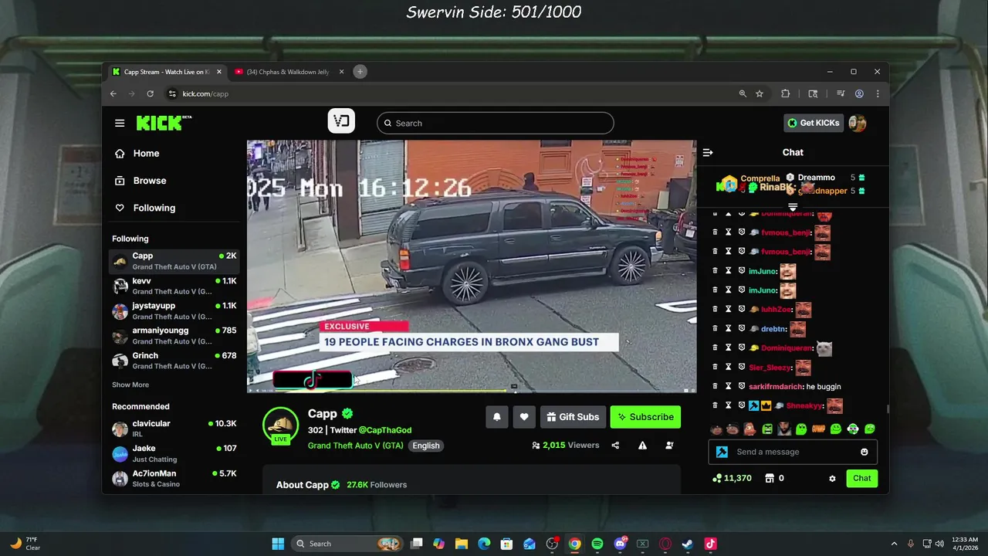Open Jaeke in Recommended list
The image size is (988, 556).
(x=174, y=453)
